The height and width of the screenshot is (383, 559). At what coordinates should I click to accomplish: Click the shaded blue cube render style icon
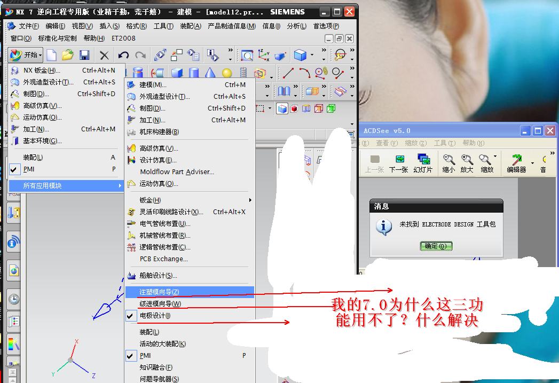pos(282,108)
